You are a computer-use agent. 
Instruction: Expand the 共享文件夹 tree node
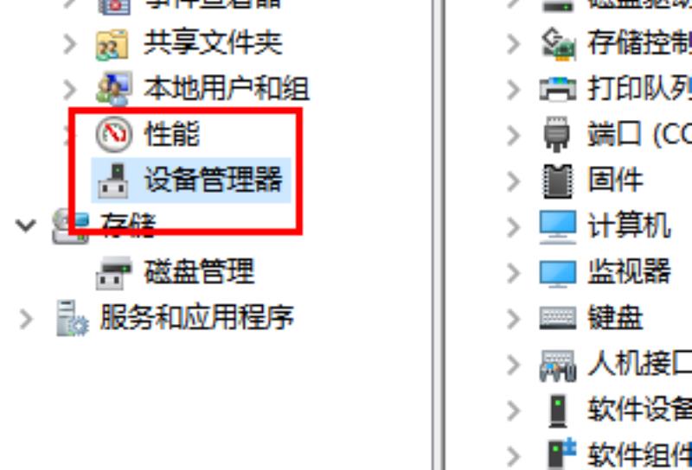(x=70, y=44)
